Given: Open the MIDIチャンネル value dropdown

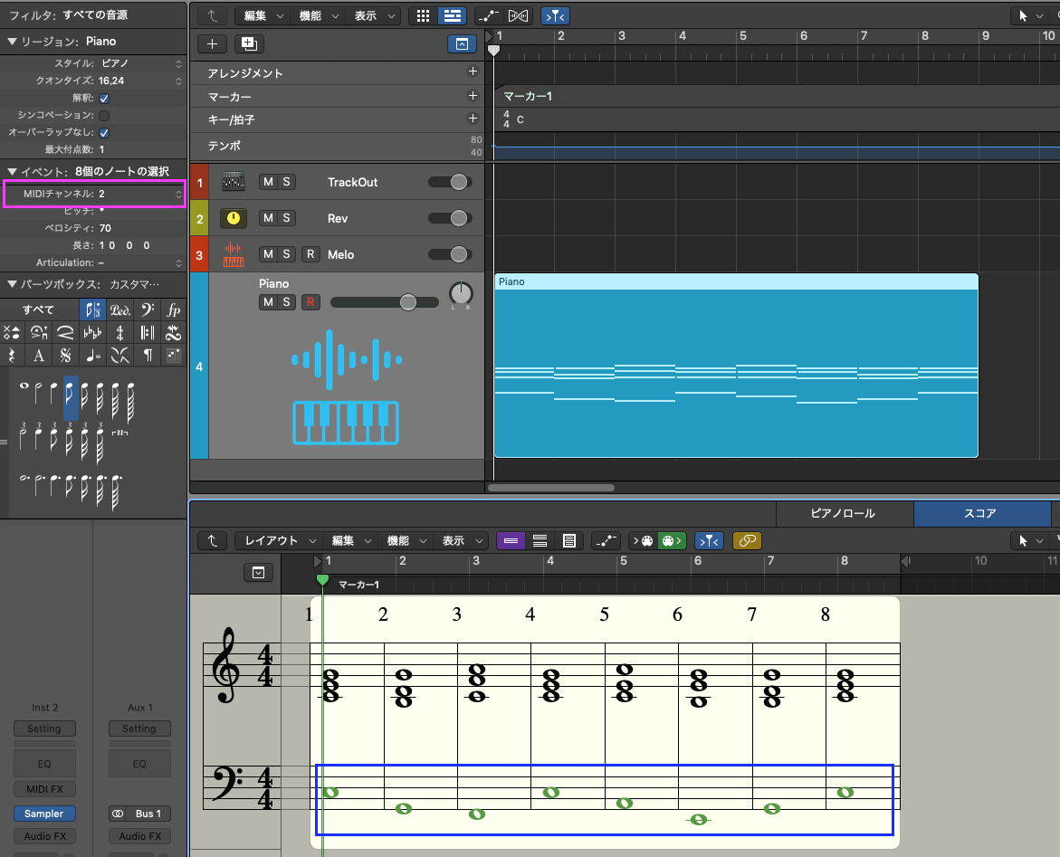Looking at the screenshot, I should [178, 194].
